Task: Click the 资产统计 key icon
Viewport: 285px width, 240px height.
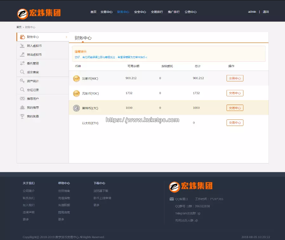Action: click(x=22, y=81)
